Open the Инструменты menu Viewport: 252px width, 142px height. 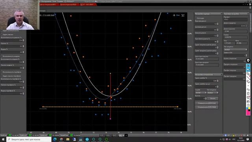[46, 1]
